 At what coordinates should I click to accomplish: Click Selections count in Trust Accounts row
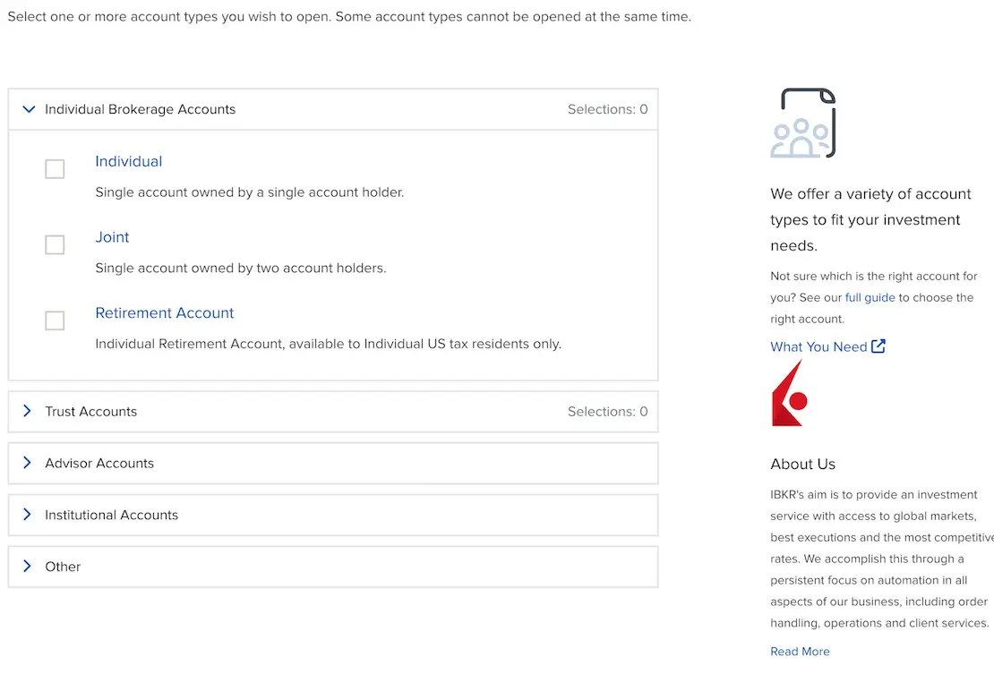coord(607,412)
